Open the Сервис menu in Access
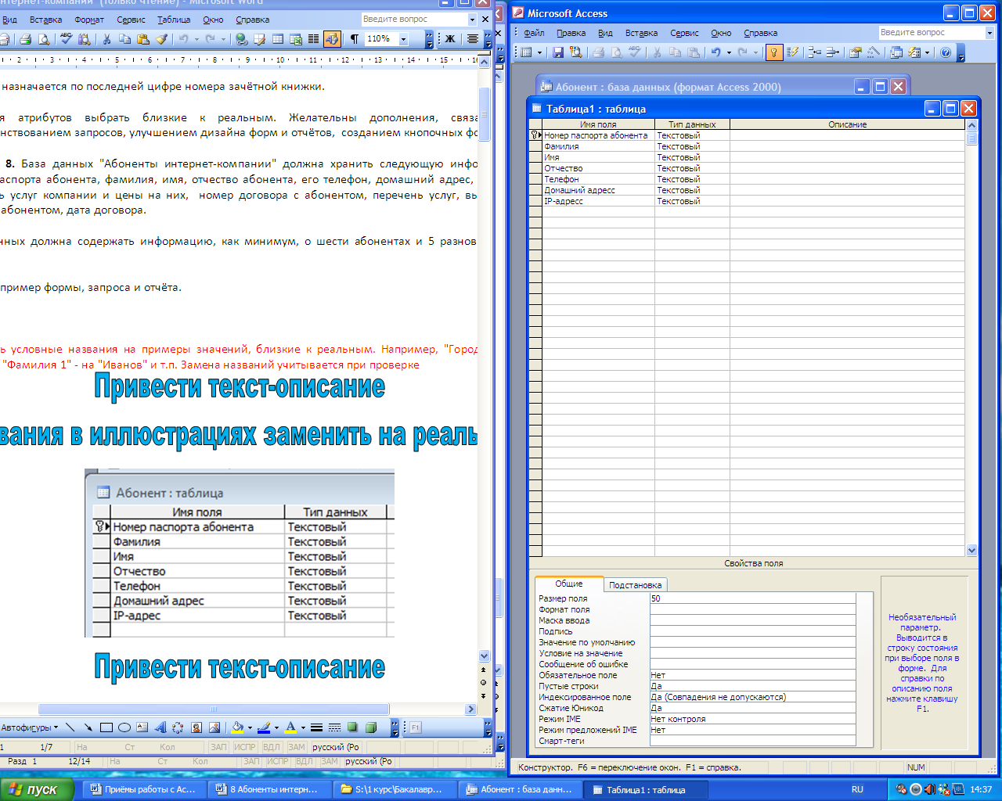 tap(684, 33)
